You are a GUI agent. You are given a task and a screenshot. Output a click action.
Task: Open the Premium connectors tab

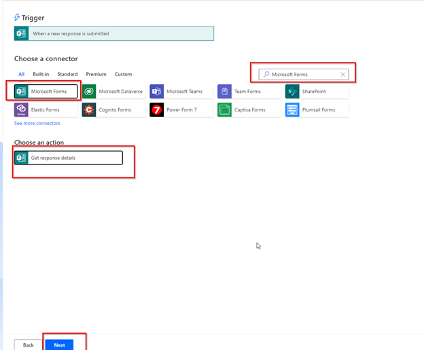96,74
